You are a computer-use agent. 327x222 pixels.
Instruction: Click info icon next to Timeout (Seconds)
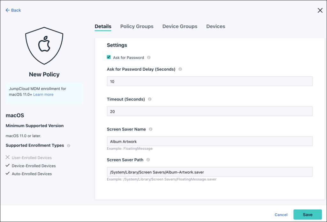pos(150,99)
